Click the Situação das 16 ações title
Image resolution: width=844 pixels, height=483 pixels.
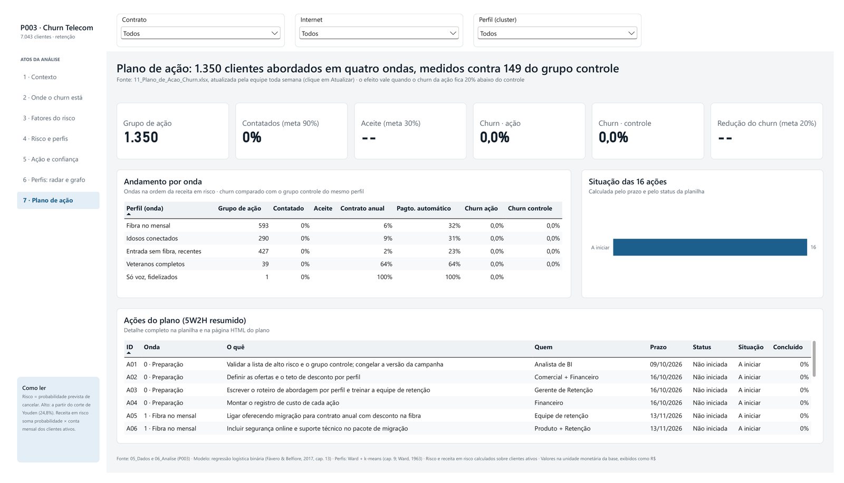[628, 182]
